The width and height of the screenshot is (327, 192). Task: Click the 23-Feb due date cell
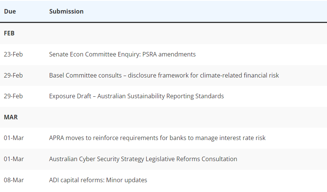tap(13, 54)
